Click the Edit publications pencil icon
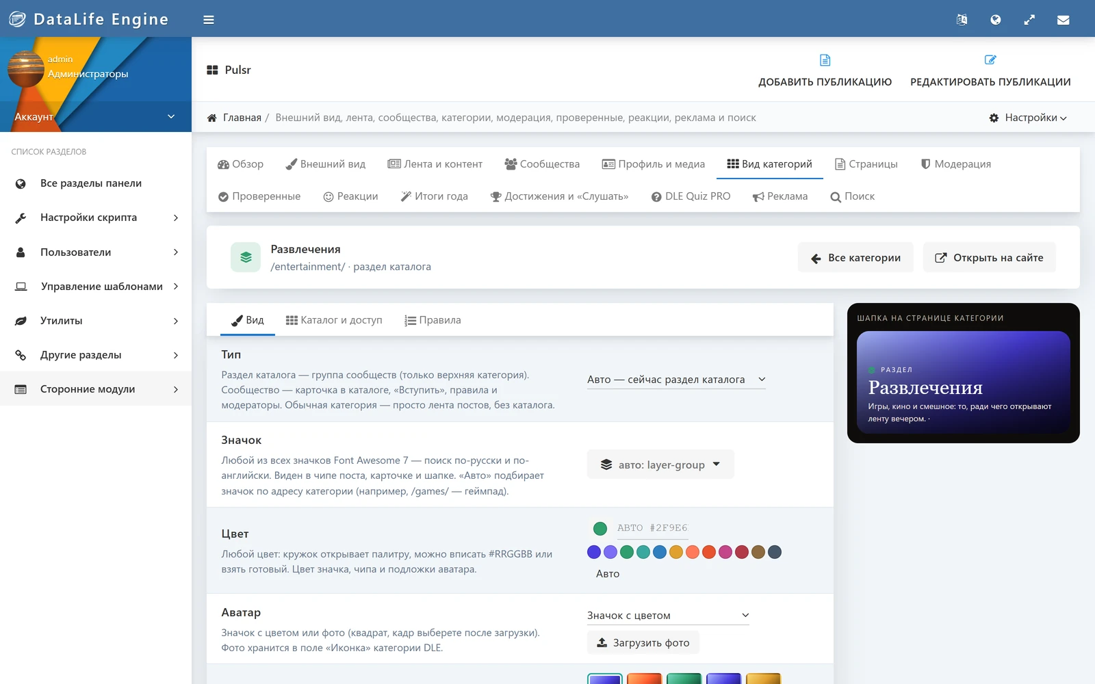Screen dimensions: 1095x684 tap(990, 60)
